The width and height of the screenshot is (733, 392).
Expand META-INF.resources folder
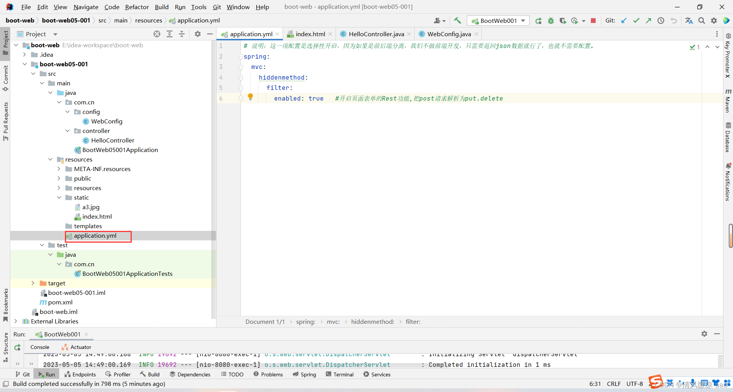point(59,169)
